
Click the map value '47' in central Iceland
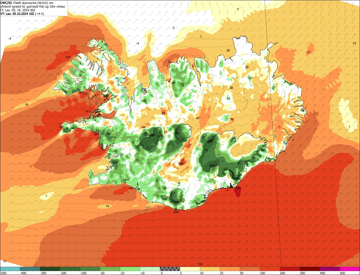[x=198, y=118]
